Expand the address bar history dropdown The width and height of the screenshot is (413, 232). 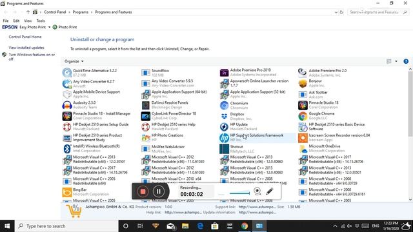click(x=336, y=12)
